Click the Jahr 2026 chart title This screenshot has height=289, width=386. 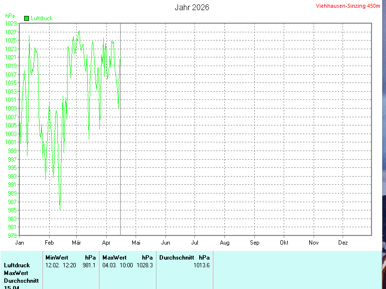tap(192, 8)
